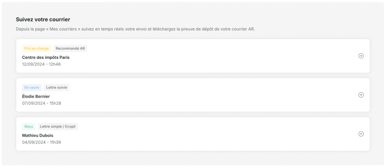Viewport: 387px width, 168px height.
Task: Click the "Pris en charge" status badge
Action: pos(37,48)
